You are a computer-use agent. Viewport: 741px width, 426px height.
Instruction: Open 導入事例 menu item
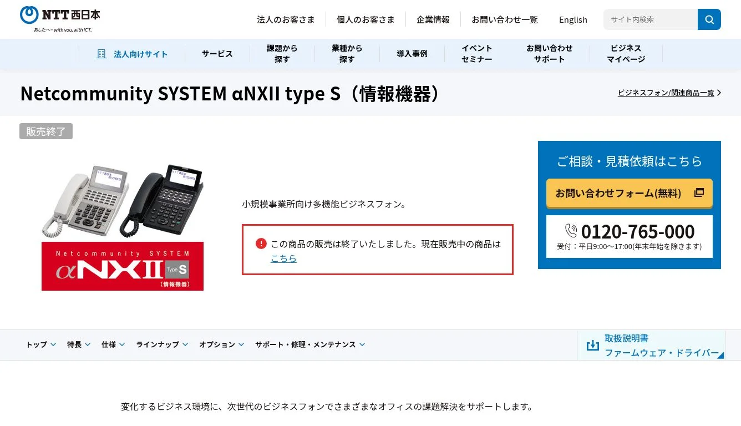pyautogui.click(x=412, y=54)
